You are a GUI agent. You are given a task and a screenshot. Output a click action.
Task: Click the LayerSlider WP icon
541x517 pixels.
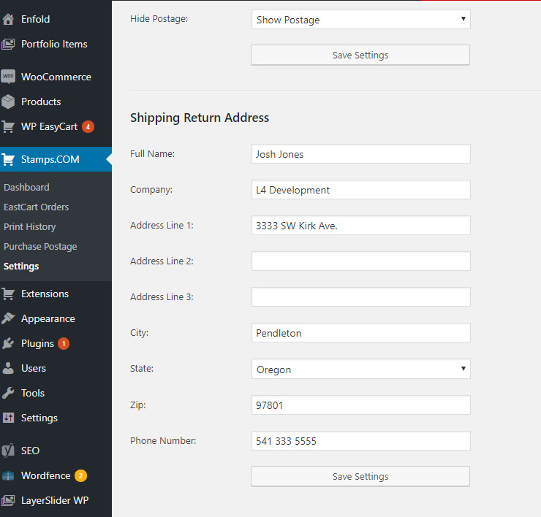(x=8, y=500)
